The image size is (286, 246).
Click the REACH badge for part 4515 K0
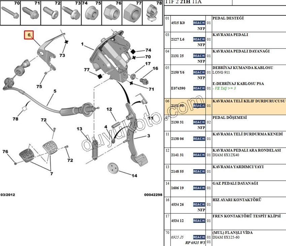pos(199,23)
